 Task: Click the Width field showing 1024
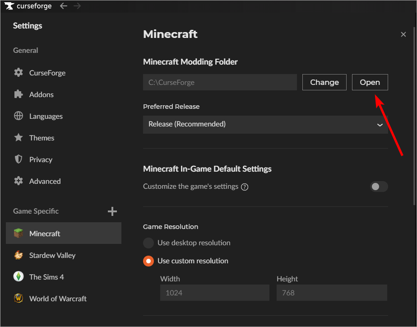point(215,293)
